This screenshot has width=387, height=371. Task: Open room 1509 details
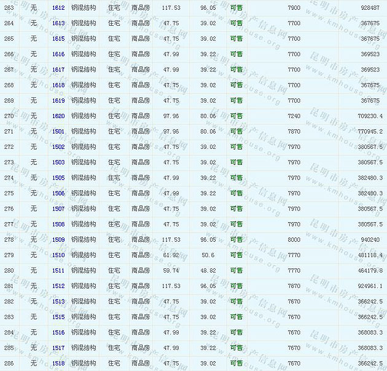(58, 240)
